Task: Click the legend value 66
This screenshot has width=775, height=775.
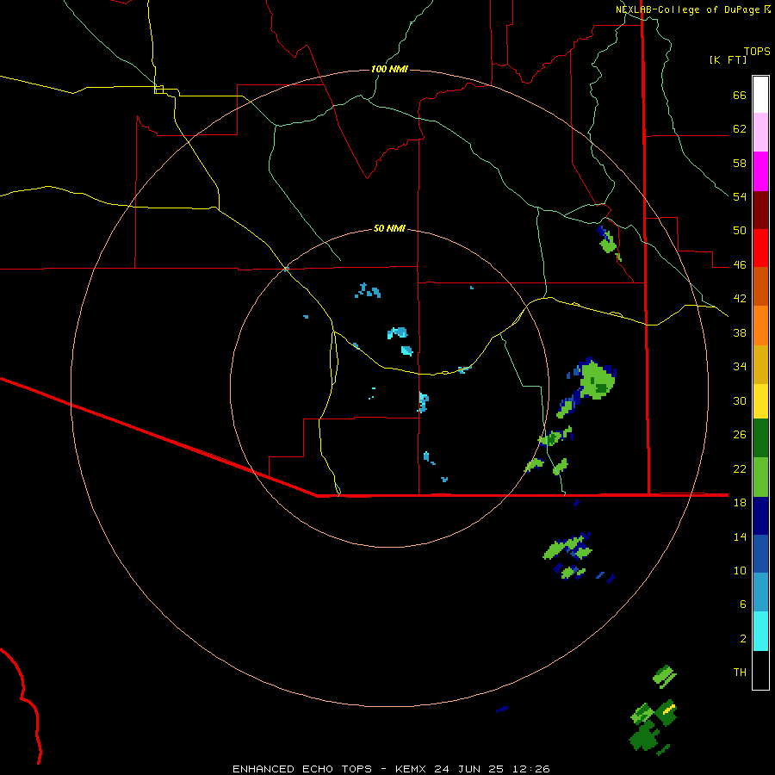Action: pos(740,95)
